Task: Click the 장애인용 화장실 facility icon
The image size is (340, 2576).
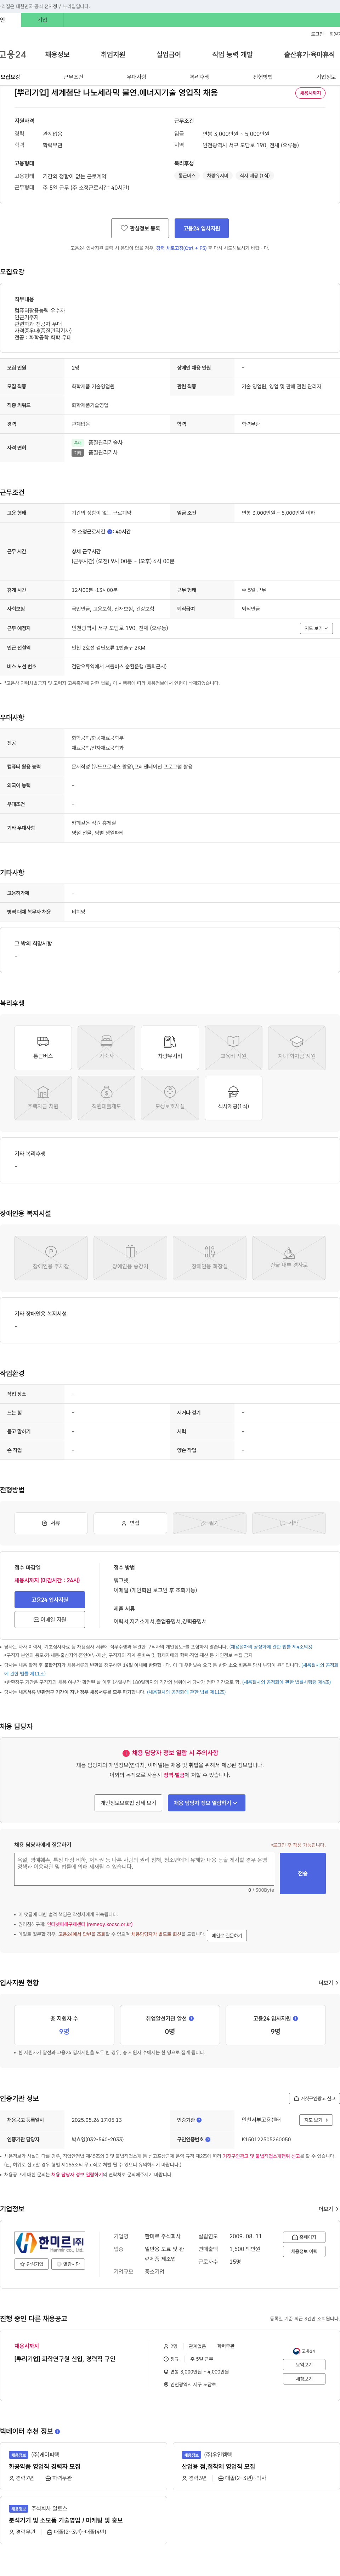Action: (209, 1258)
